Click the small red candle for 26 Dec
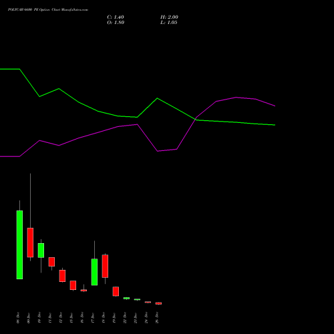Viewport: 334px width, 334px height. pyautogui.click(x=158, y=303)
